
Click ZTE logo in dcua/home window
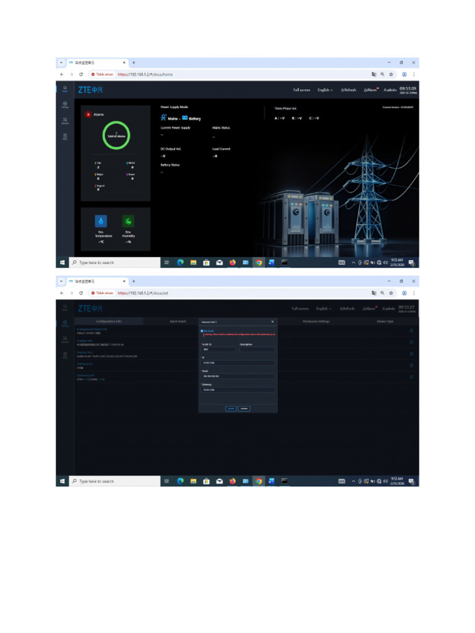point(90,90)
